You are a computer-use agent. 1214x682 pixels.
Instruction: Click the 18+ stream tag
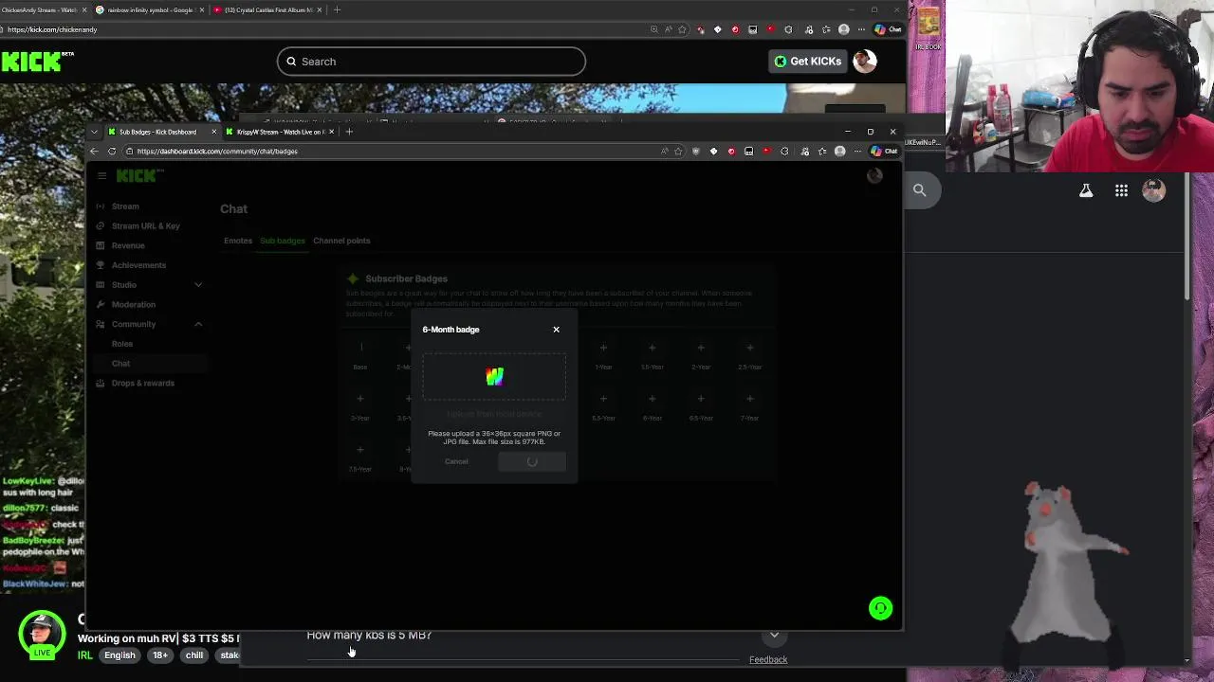[x=159, y=655]
